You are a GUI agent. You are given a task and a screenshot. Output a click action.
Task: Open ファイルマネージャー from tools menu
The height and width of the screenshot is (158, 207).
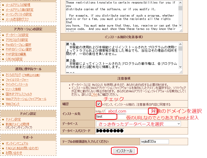(x=17, y=80)
